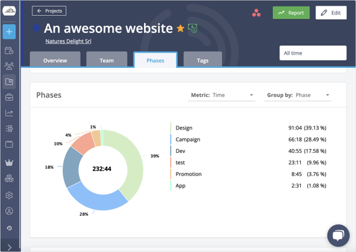Image resolution: width=356 pixels, height=252 pixels.
Task: Click the orange Promotion 4% chart segment
Action: point(96,138)
